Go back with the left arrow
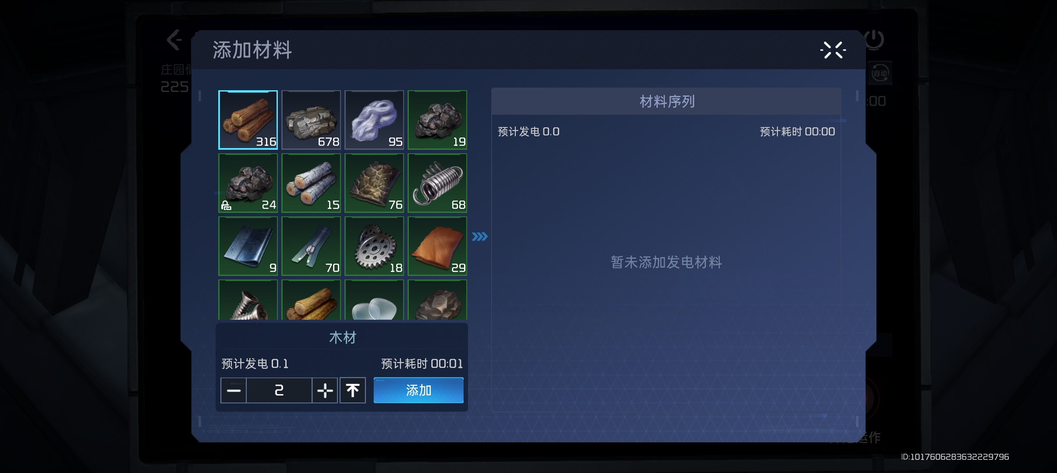The image size is (1057, 473). point(174,40)
